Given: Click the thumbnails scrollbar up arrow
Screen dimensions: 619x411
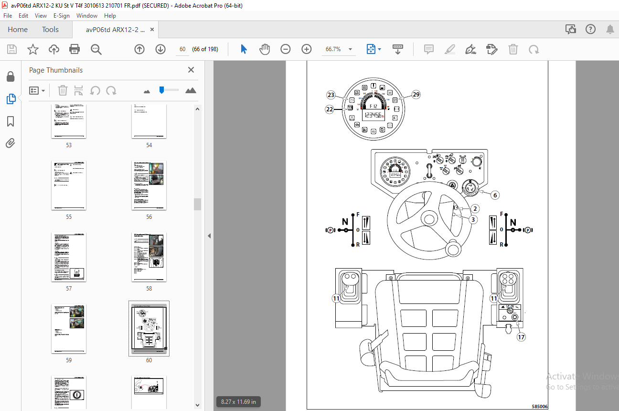Looking at the screenshot, I should 197,109.
